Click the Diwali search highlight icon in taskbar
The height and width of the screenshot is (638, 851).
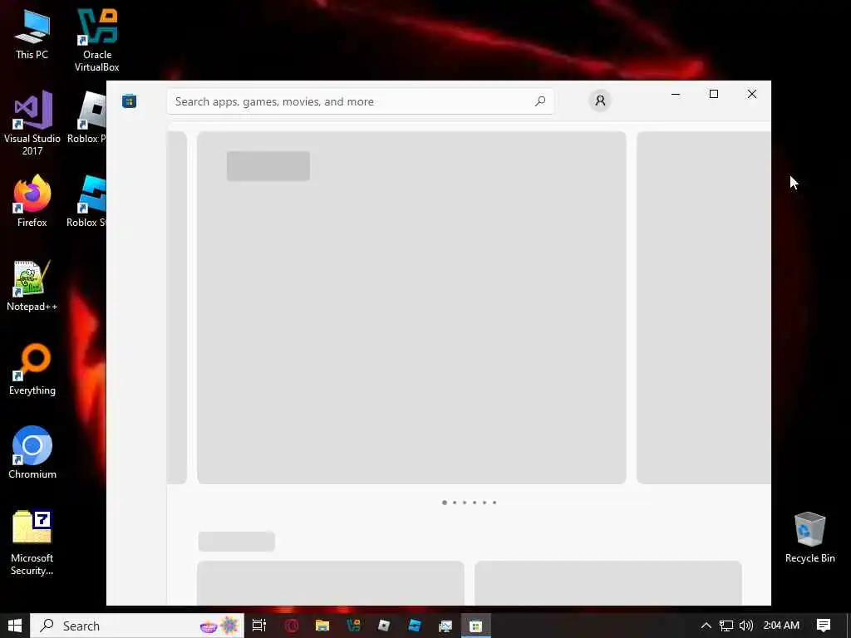(219, 626)
